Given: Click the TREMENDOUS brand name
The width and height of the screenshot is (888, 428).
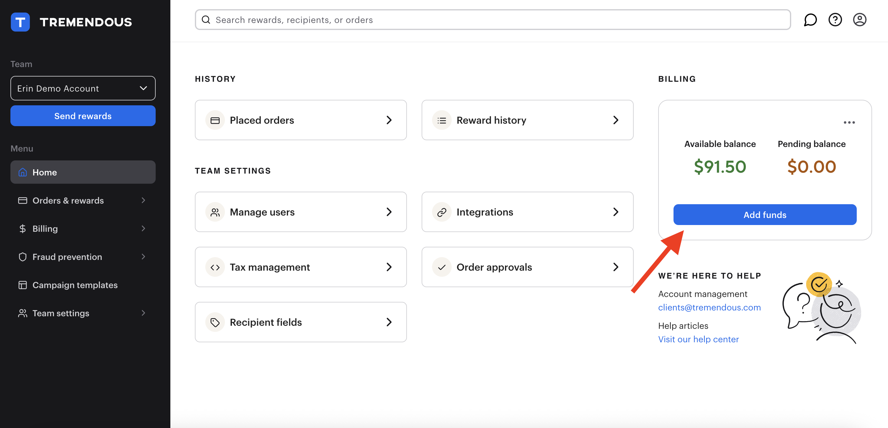Looking at the screenshot, I should click(86, 22).
